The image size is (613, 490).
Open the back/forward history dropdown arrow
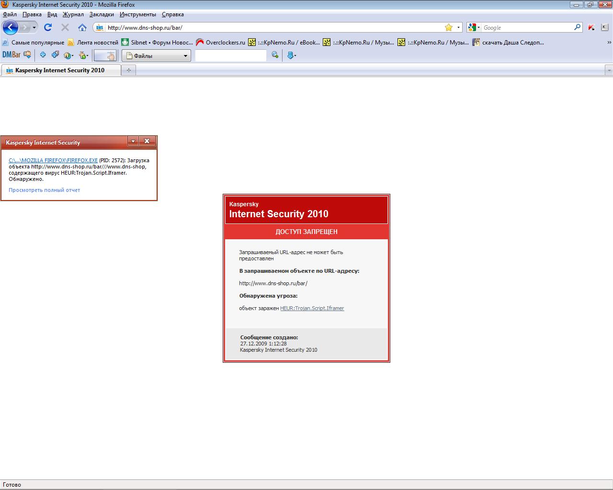pyautogui.click(x=34, y=27)
